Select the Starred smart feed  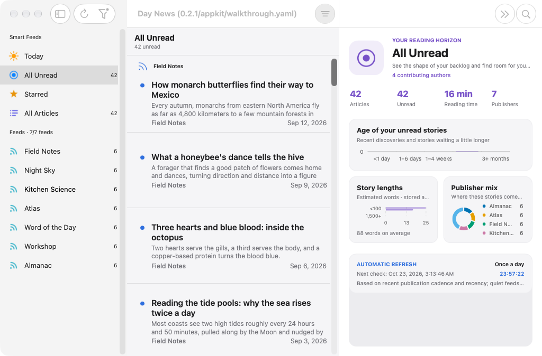[59, 94]
